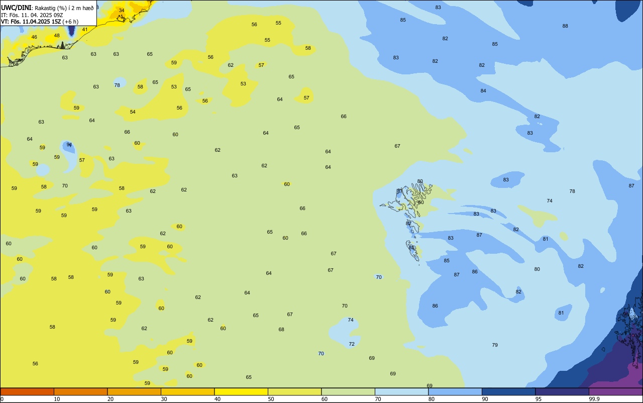Screen dimensions: 643x403
Task: Click the purple legend swatch above 99.9
Action: [616, 391]
